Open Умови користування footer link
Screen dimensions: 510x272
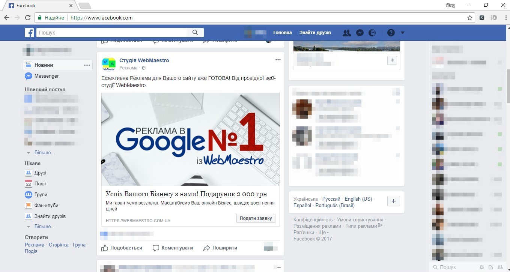360,220
